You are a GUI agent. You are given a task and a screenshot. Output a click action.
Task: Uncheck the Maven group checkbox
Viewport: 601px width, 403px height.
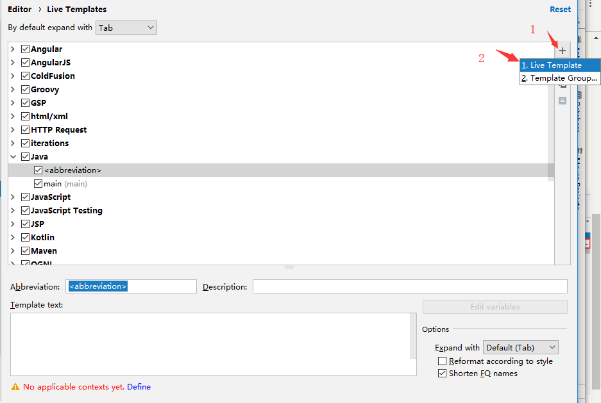pos(25,251)
